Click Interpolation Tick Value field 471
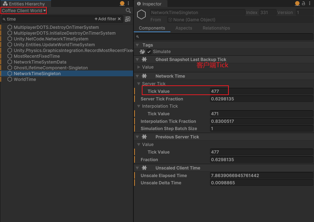The width and height of the screenshot is (314, 222). tap(261, 114)
